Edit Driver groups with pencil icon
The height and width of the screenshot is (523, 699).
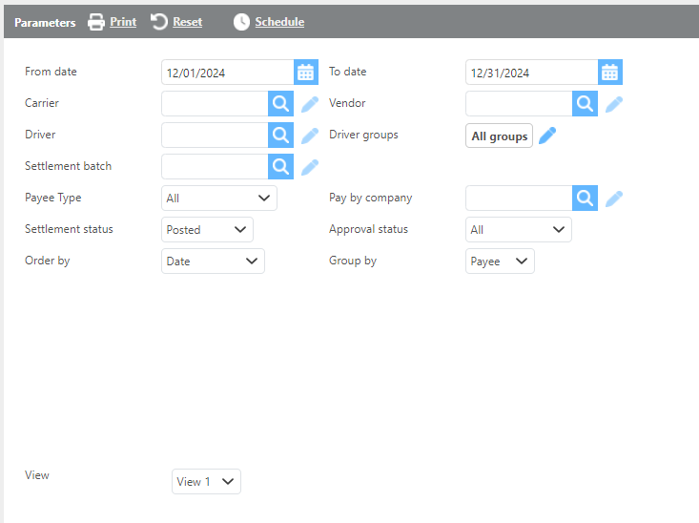coord(546,136)
